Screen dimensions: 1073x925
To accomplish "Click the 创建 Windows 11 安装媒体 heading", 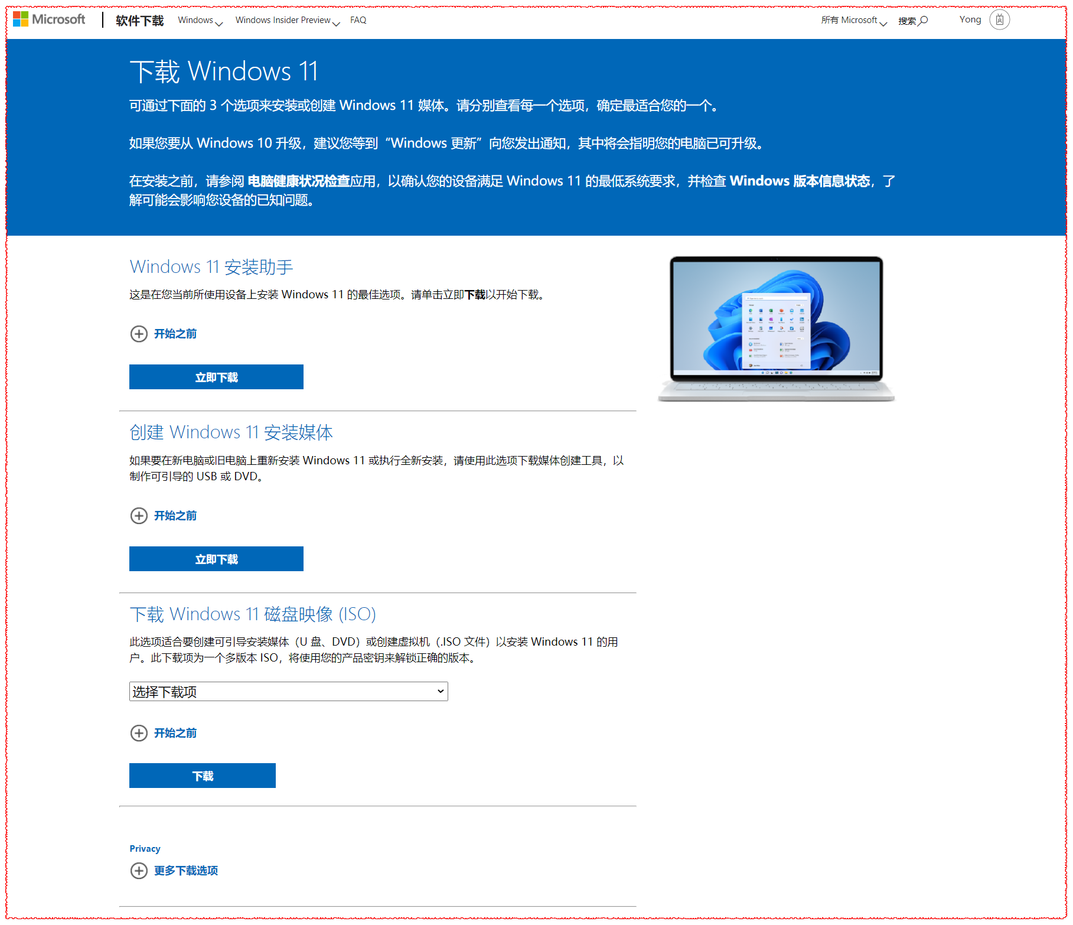I will [x=231, y=432].
